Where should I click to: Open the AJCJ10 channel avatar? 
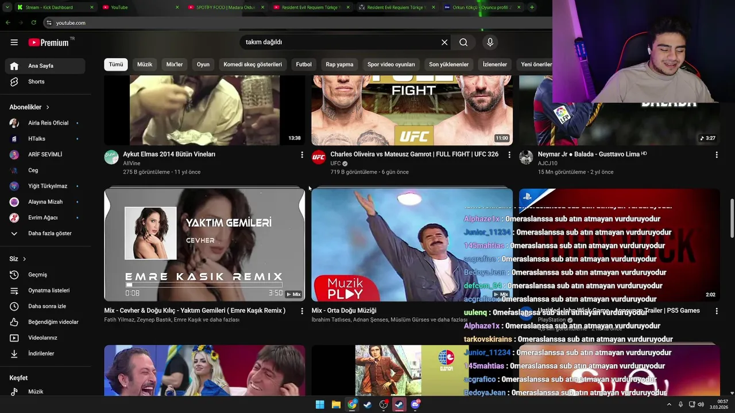(526, 157)
